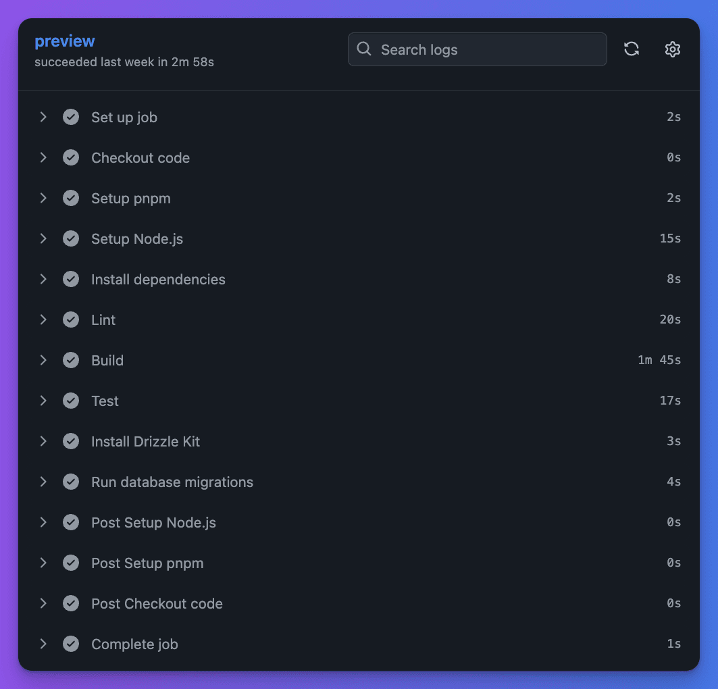718x689 pixels.
Task: Expand the Build step chevron
Action: click(x=43, y=360)
